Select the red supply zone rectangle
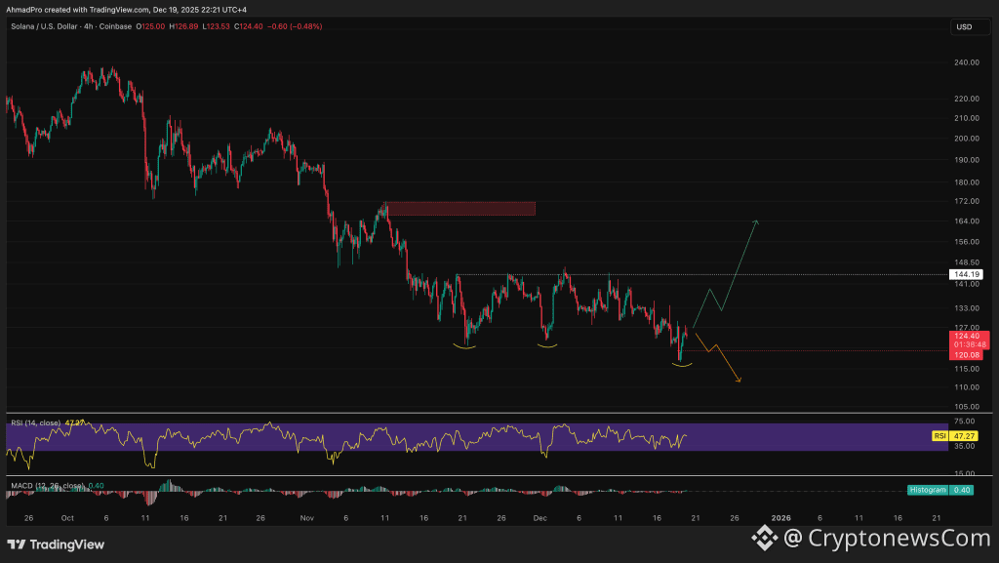999x563 pixels. click(460, 209)
